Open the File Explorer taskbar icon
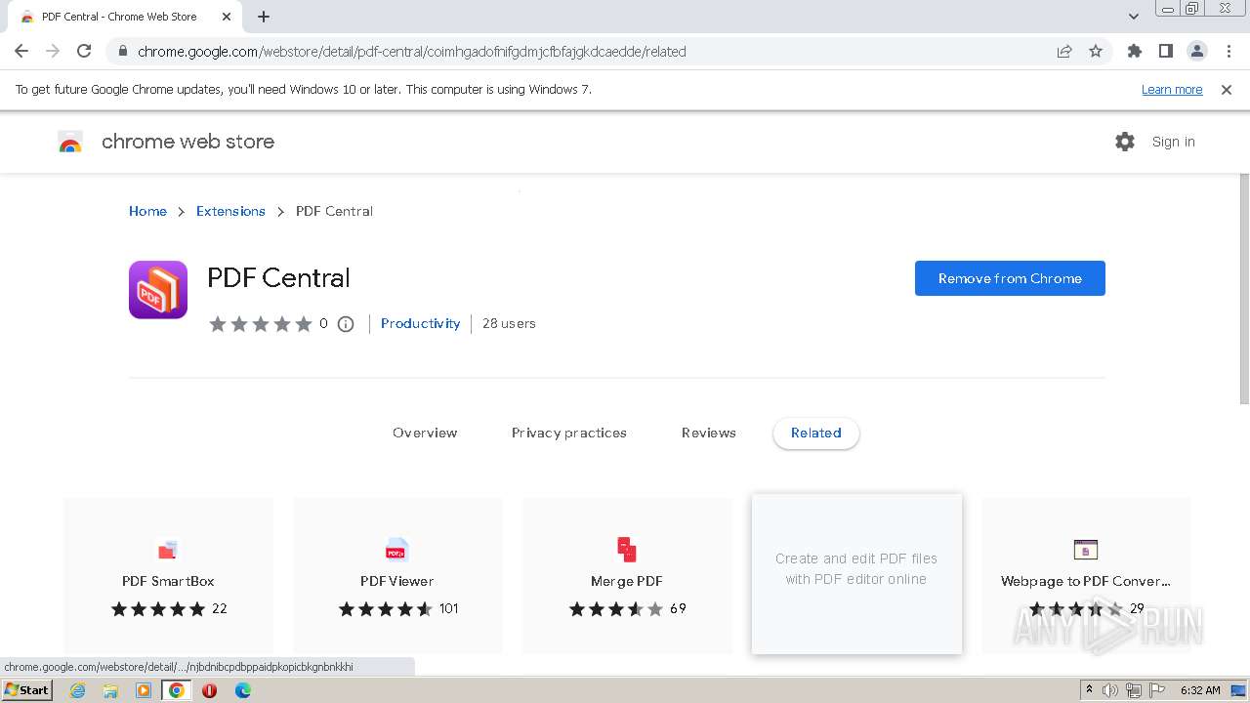 [110, 690]
